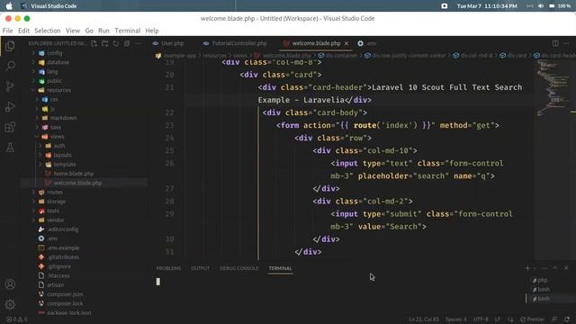Expand the database folder
This screenshot has width=576, height=324.
click(x=58, y=62)
